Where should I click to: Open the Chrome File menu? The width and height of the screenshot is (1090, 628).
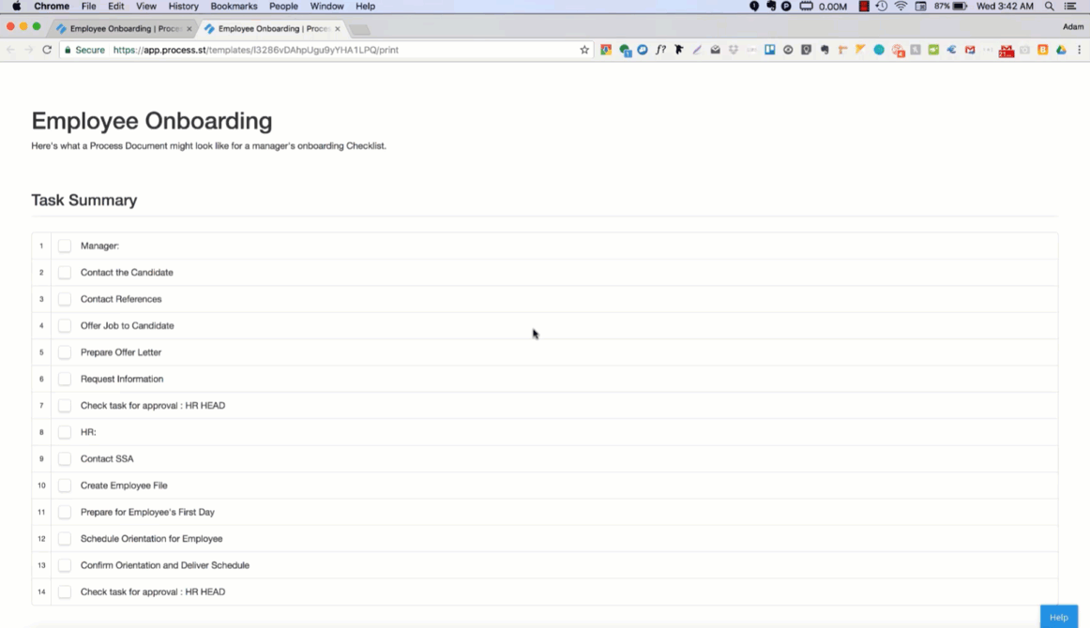point(89,7)
